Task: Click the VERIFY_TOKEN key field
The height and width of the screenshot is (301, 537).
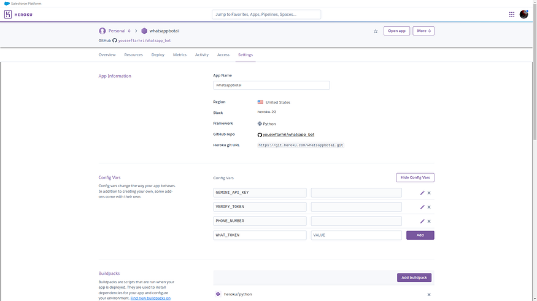Action: [260, 207]
